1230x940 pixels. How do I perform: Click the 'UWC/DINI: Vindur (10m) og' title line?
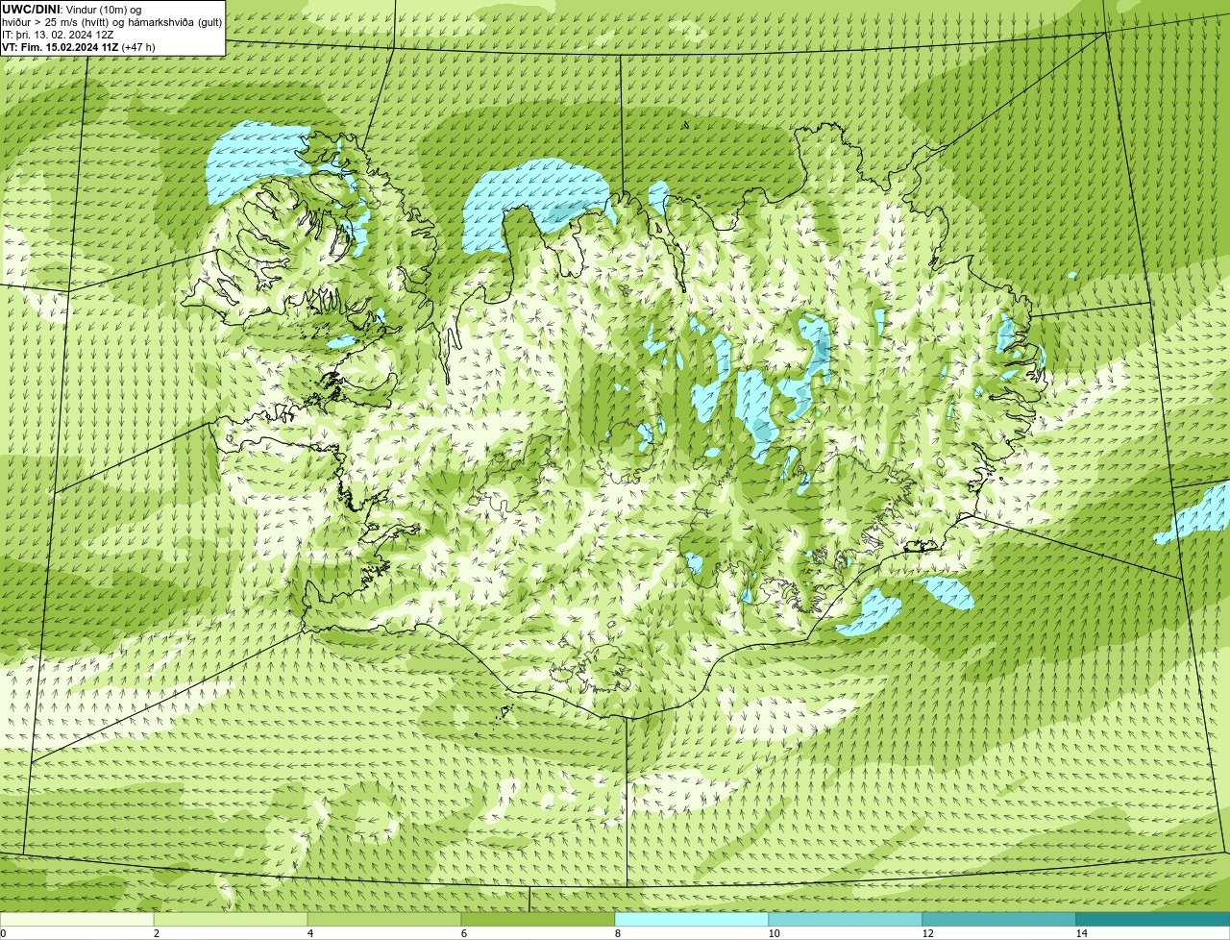tap(72, 10)
